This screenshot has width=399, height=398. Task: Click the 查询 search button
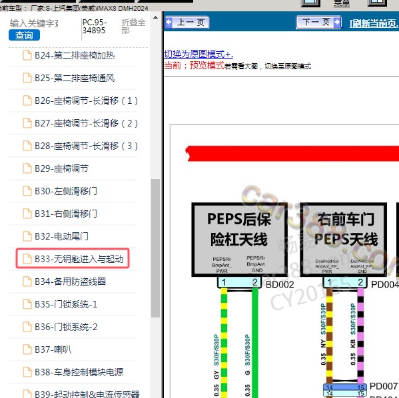(x=24, y=35)
